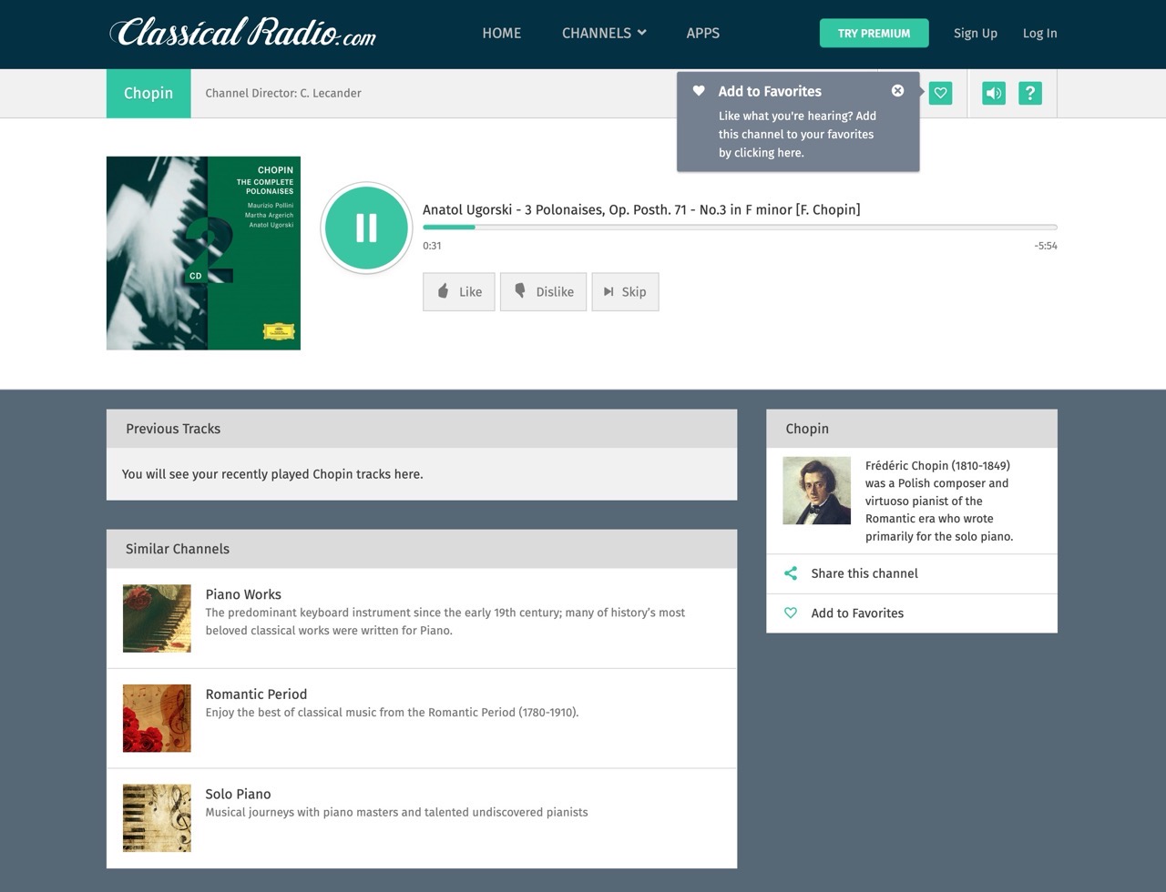Close the Add to Favorites tooltip
This screenshot has width=1166, height=892.
tap(897, 90)
